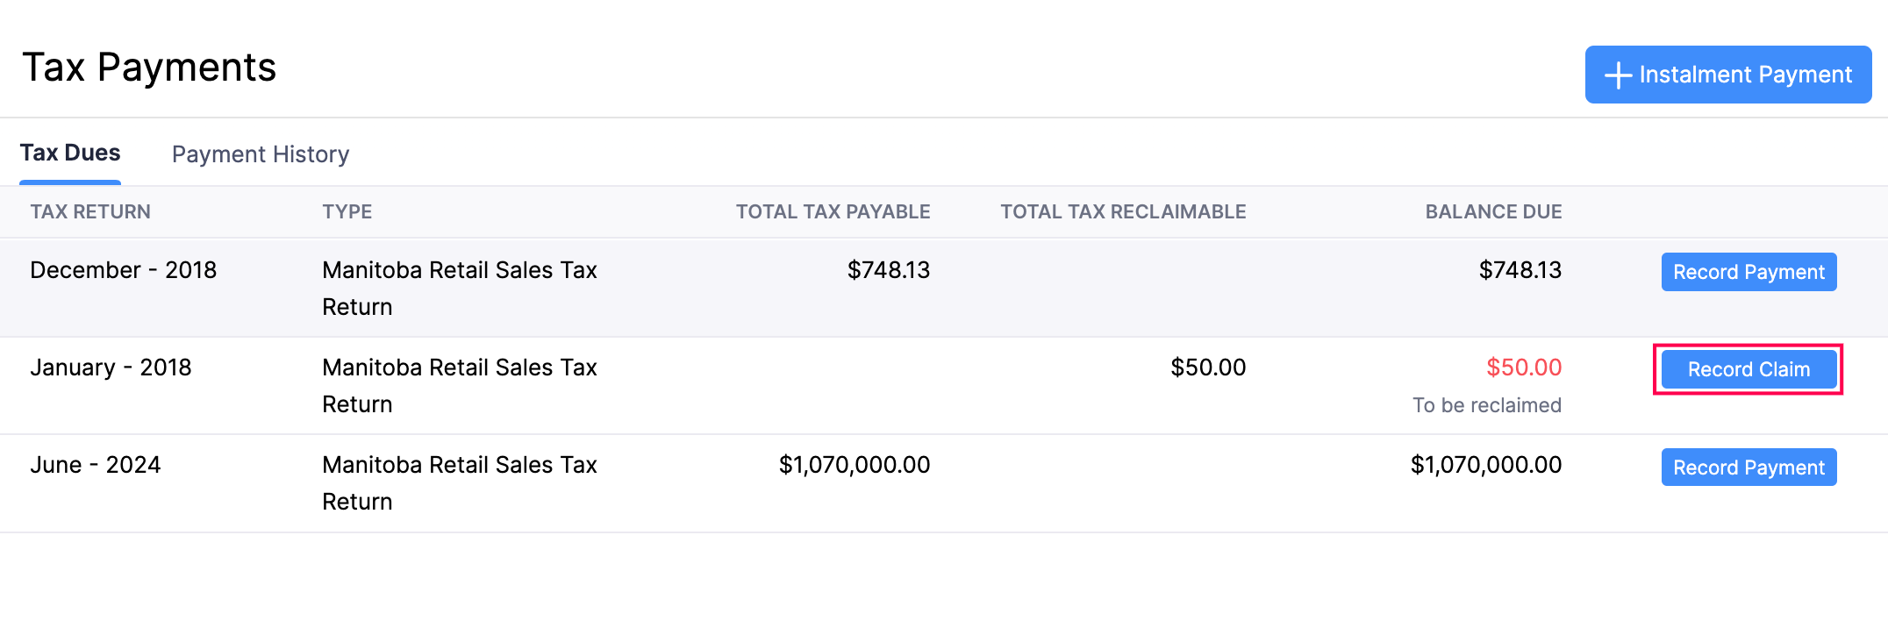1888x621 pixels.
Task: Open the December - 2018 tax return
Action: (123, 270)
